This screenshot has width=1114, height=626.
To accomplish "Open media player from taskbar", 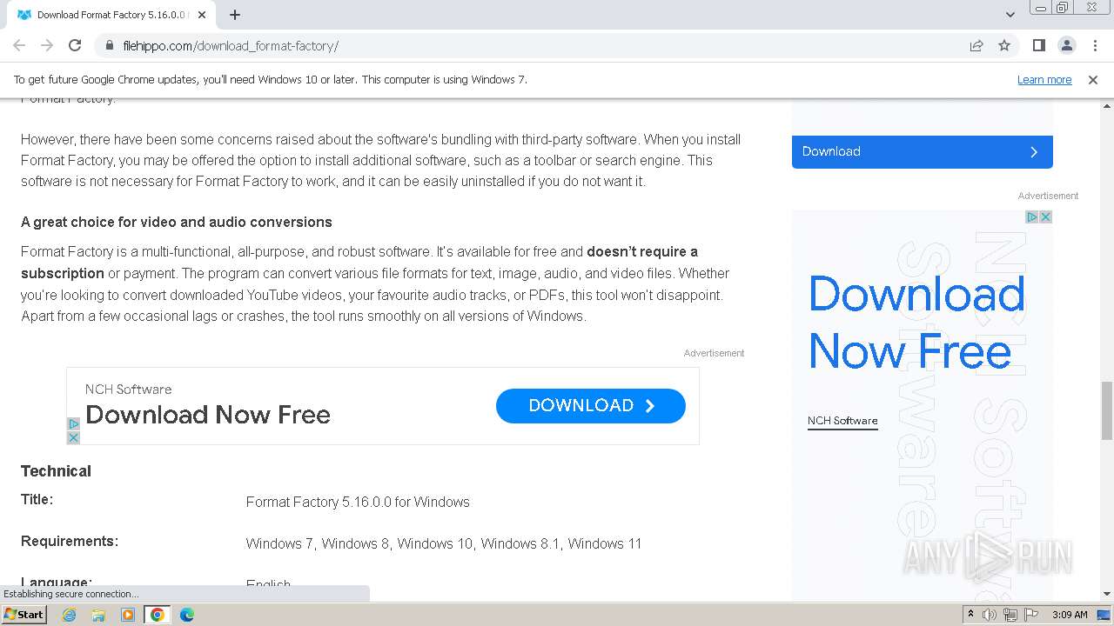I will tap(128, 615).
